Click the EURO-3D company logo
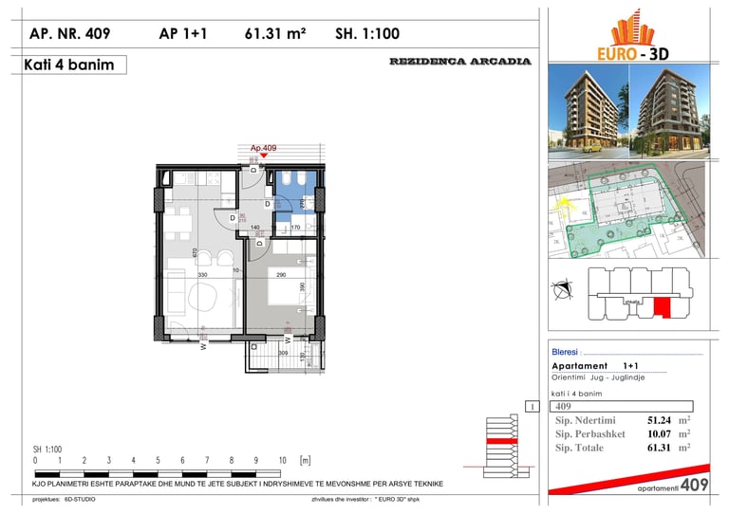Image resolution: width=729 pixels, height=514 pixels. coord(633,36)
